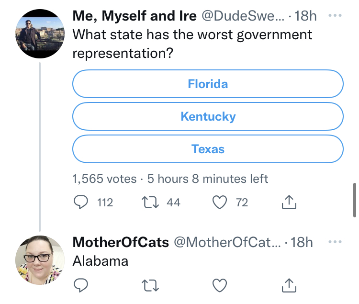Share the poll tweet via upload icon
The width and height of the screenshot is (359, 304).
(289, 202)
